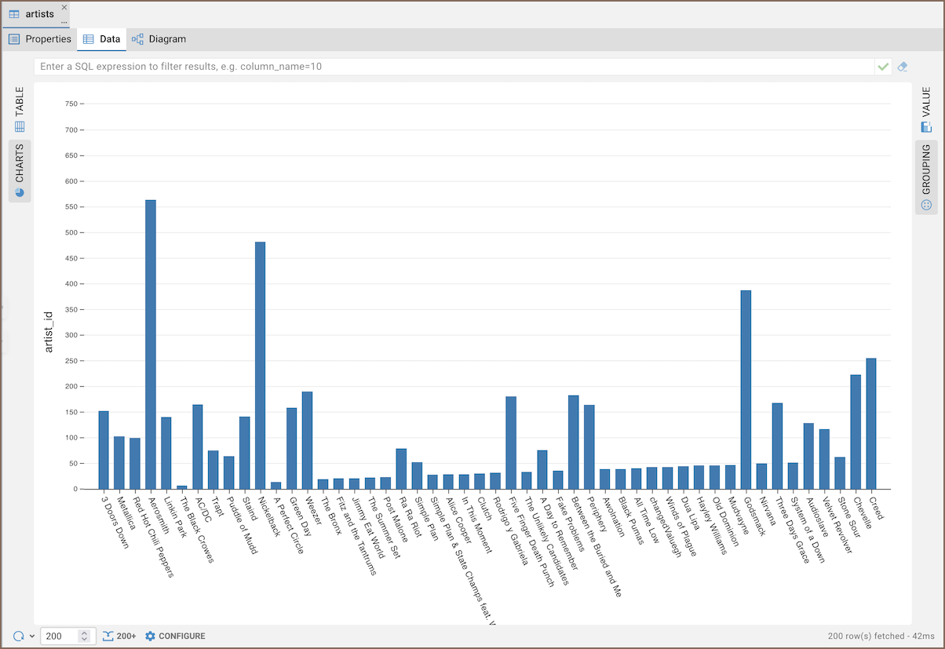Click the row-limit stepper arrows beside 200
945x649 pixels.
(85, 636)
